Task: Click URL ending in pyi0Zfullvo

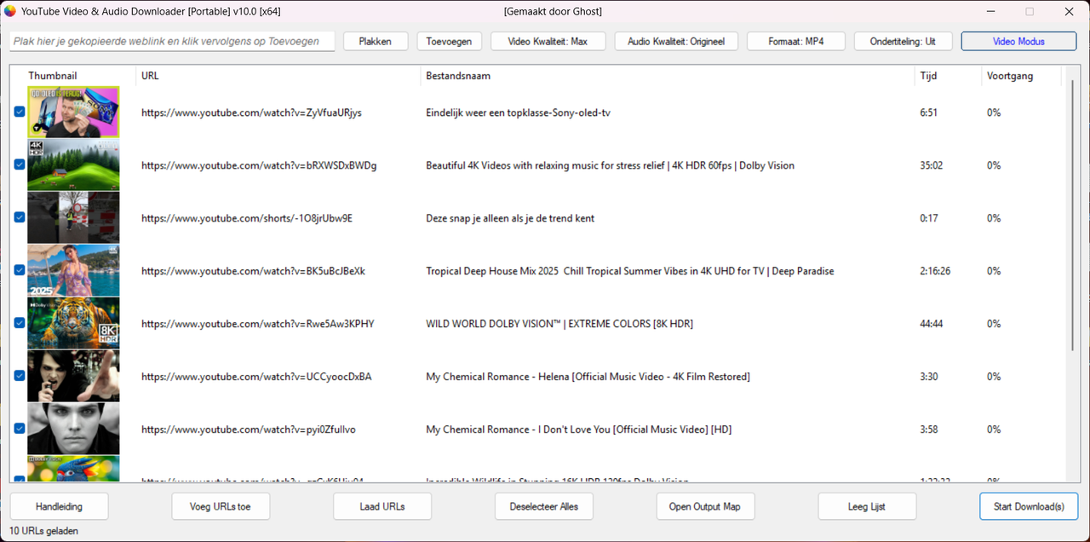Action: (x=249, y=430)
